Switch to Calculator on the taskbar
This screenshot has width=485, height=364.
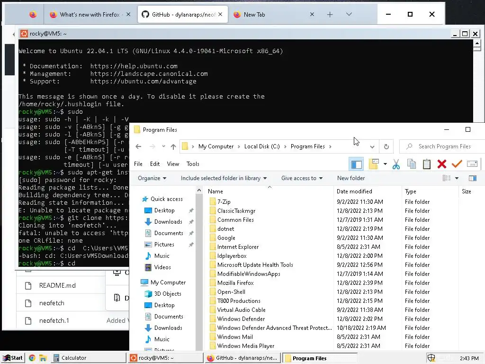(x=89, y=358)
